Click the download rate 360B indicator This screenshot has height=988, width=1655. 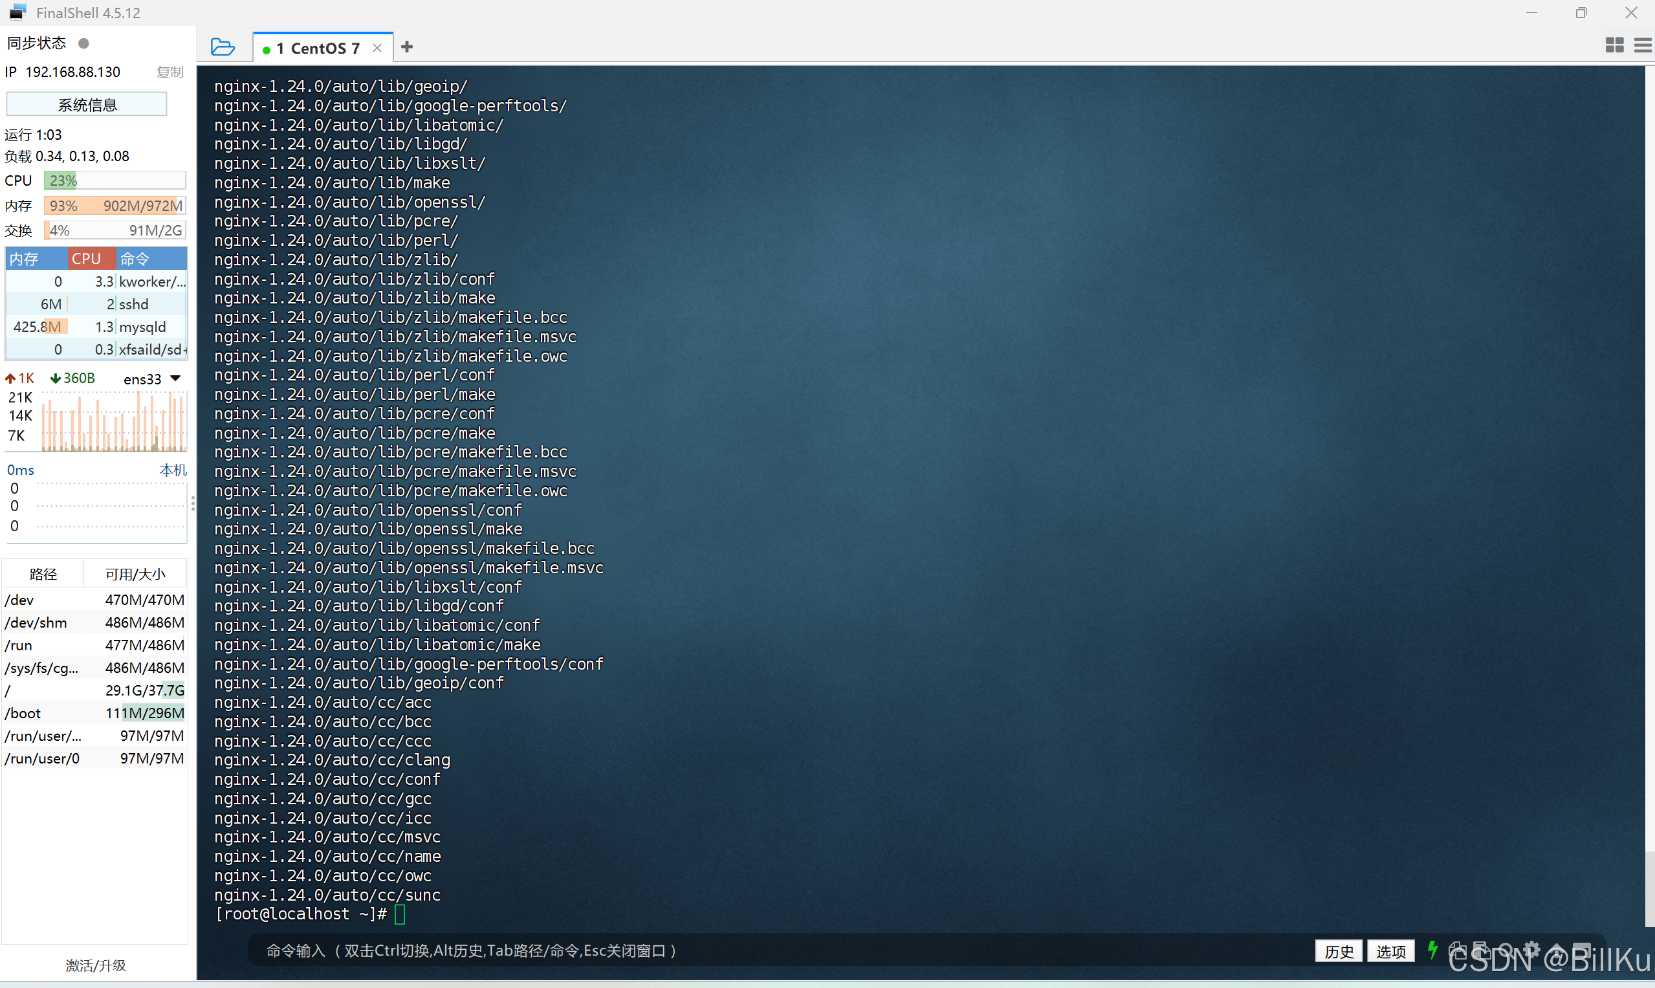(x=72, y=378)
